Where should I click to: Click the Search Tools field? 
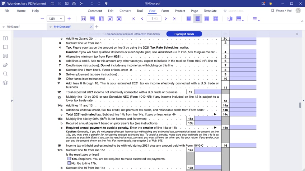[x=236, y=11]
